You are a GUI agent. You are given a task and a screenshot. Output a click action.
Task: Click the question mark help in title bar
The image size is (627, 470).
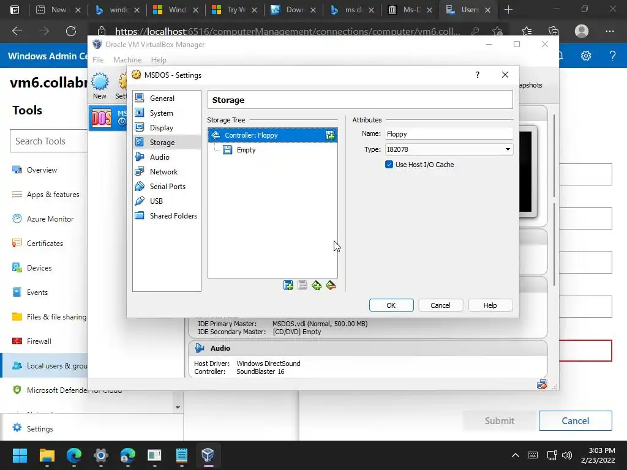click(x=478, y=75)
